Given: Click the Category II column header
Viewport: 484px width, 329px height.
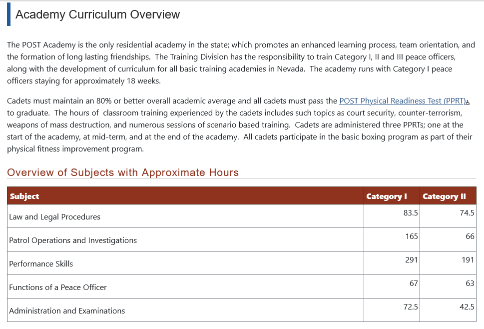Looking at the screenshot, I should 444,196.
